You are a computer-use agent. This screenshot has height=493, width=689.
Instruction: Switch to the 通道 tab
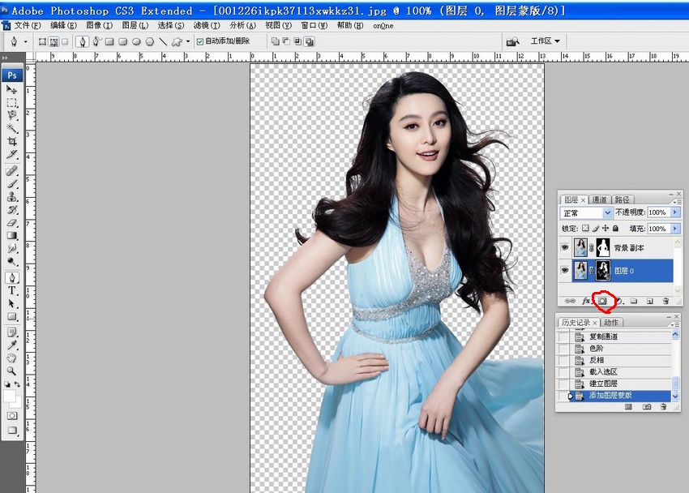coord(599,199)
